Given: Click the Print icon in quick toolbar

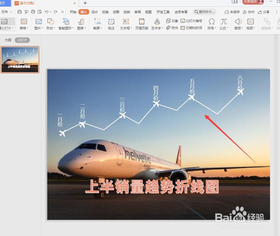Looking at the screenshot, I should point(33,12).
